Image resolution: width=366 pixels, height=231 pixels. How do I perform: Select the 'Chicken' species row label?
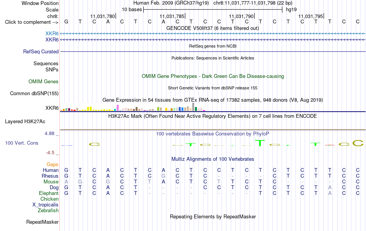(49, 199)
